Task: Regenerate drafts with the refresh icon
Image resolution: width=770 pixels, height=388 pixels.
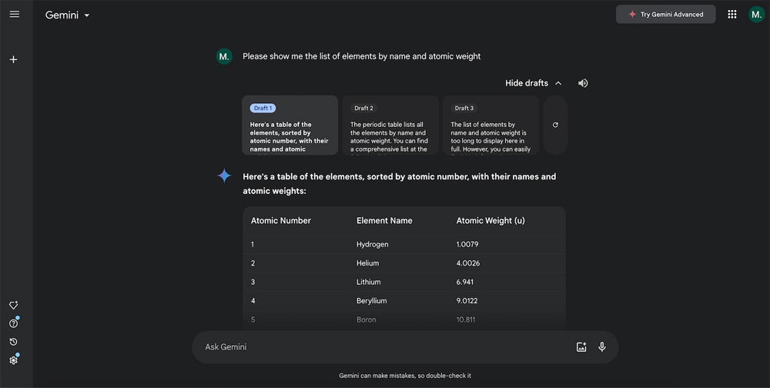Action: pos(555,125)
